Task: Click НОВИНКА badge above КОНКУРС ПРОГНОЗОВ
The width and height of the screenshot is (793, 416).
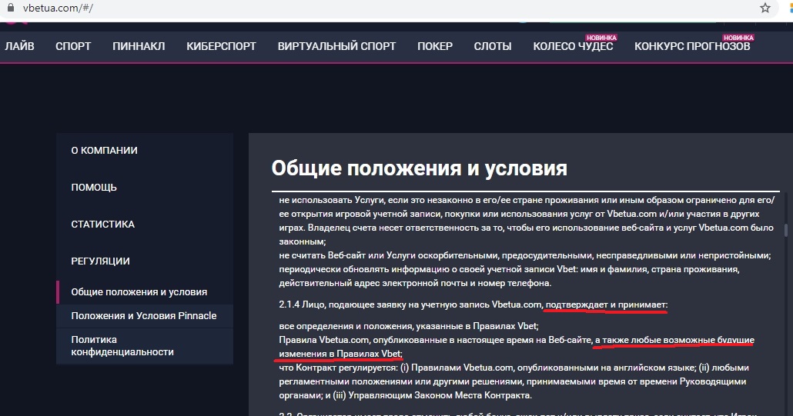Action: point(738,38)
